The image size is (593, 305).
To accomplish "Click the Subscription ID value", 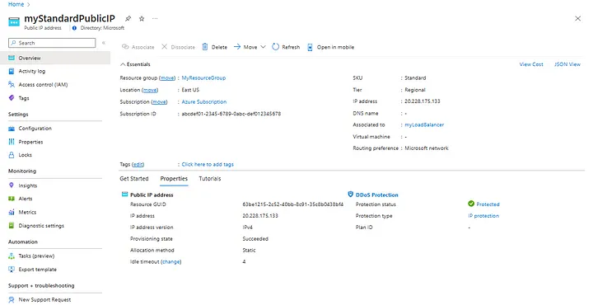I will 231,114.
